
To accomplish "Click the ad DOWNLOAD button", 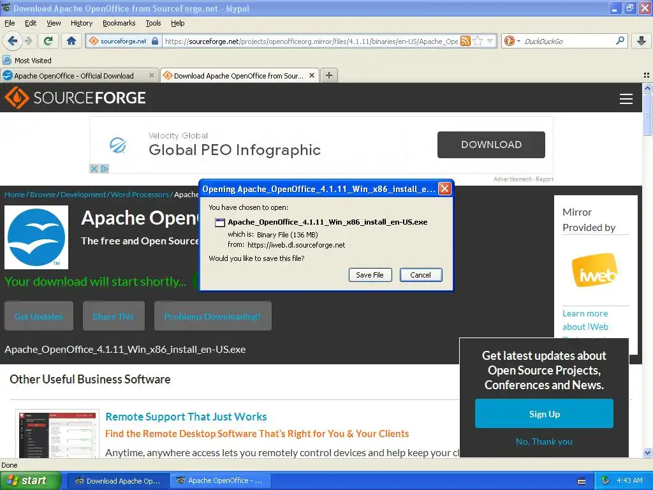I will (491, 145).
